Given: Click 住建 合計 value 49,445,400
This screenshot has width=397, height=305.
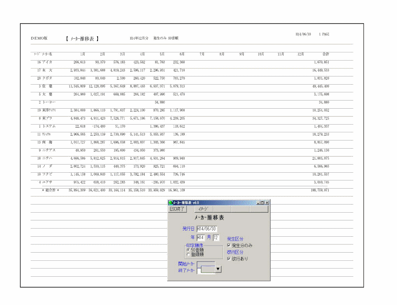Looking at the screenshot, I should tap(321, 86).
